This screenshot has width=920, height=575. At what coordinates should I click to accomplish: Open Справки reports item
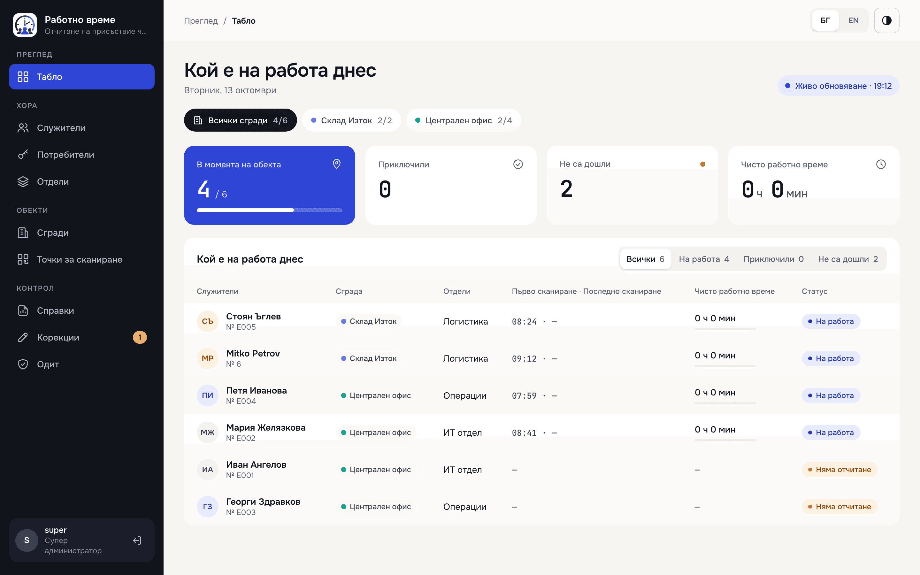[82, 310]
